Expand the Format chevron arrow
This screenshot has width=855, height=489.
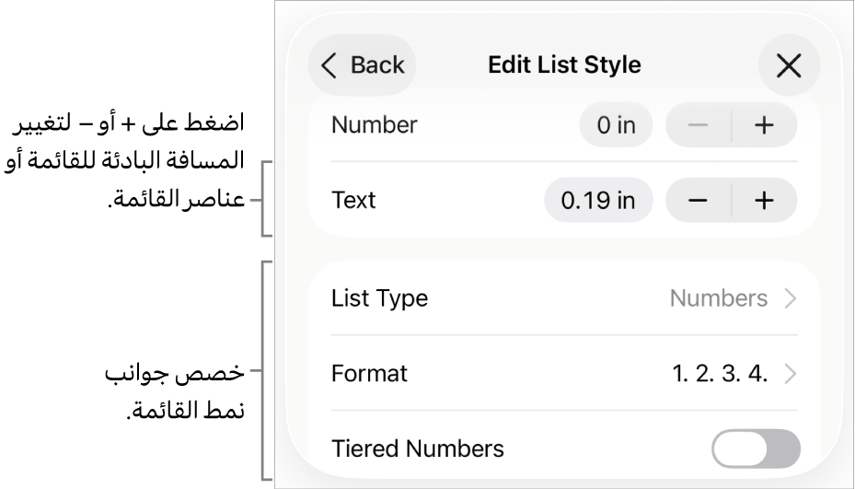point(790,374)
